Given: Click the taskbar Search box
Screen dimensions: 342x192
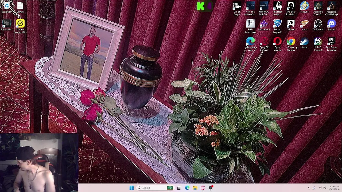Looking at the screenshot, I should point(155,188).
